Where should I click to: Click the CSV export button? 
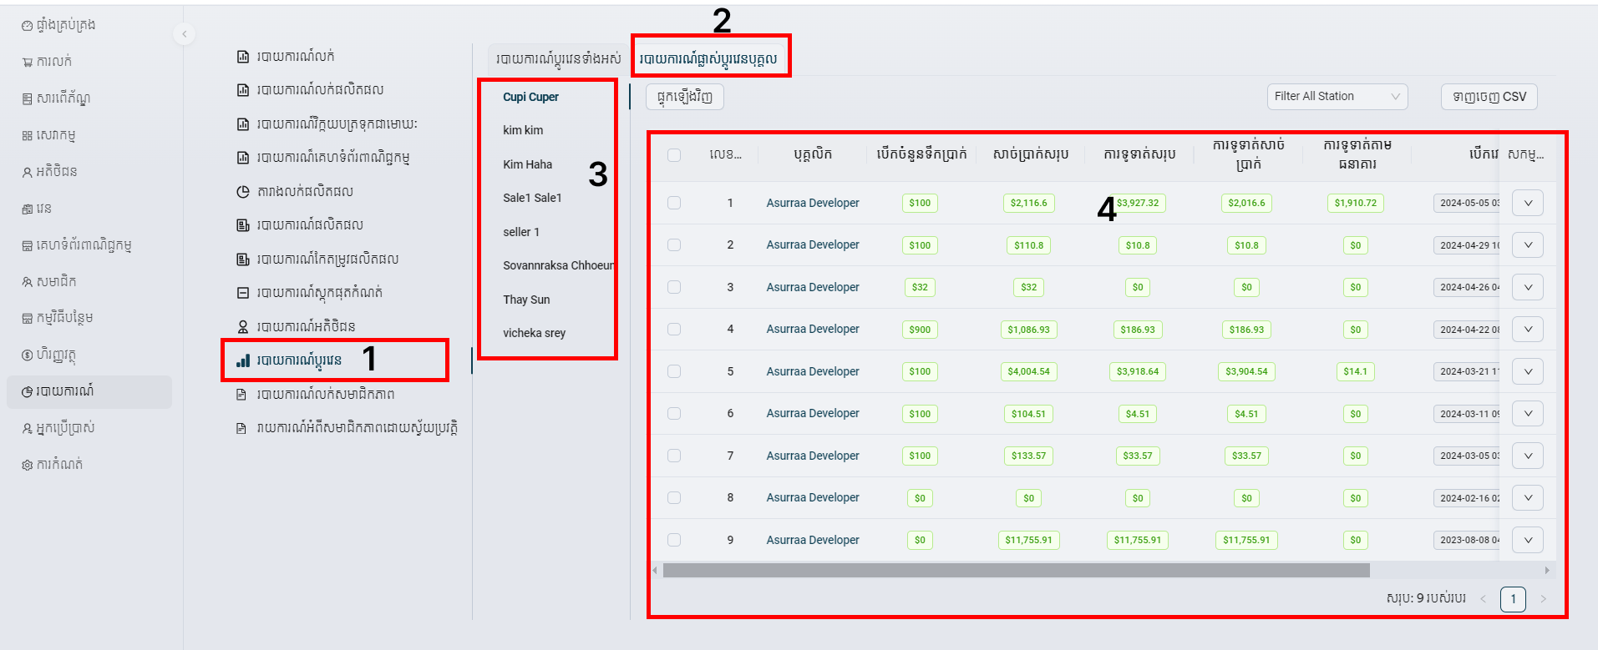1489,97
